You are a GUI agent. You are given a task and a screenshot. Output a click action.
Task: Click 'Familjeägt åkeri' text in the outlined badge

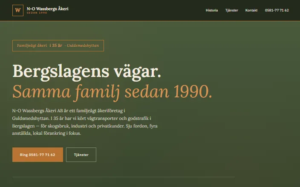point(32,45)
